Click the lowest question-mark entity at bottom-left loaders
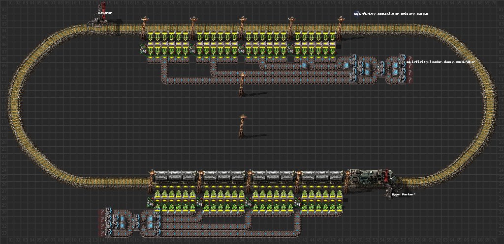504x244 pixels. [102, 233]
